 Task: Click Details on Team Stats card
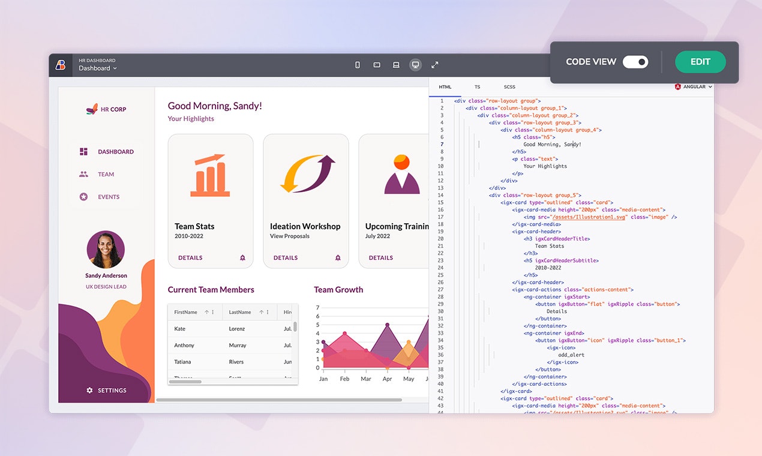click(x=190, y=257)
